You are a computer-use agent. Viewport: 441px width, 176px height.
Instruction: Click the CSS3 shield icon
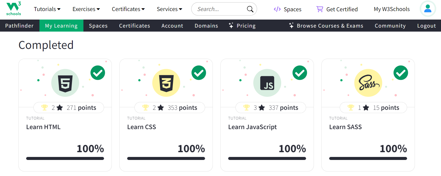[166, 84]
